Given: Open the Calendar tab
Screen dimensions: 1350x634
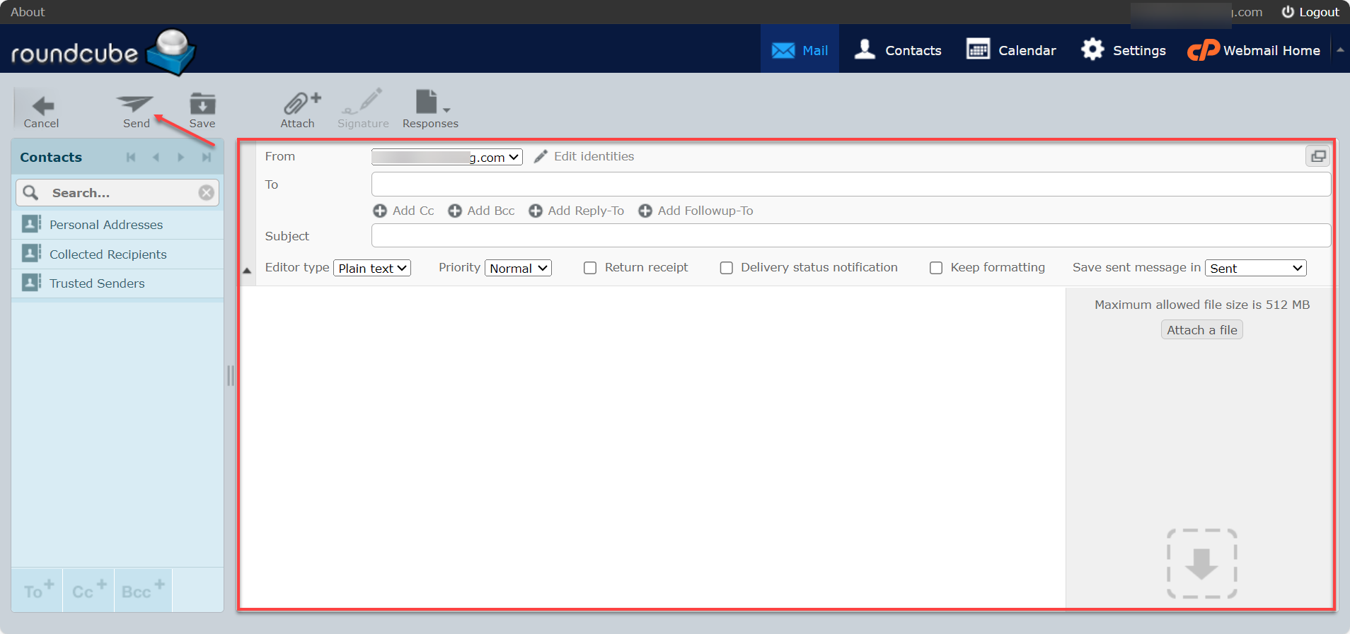Looking at the screenshot, I should point(1011,50).
